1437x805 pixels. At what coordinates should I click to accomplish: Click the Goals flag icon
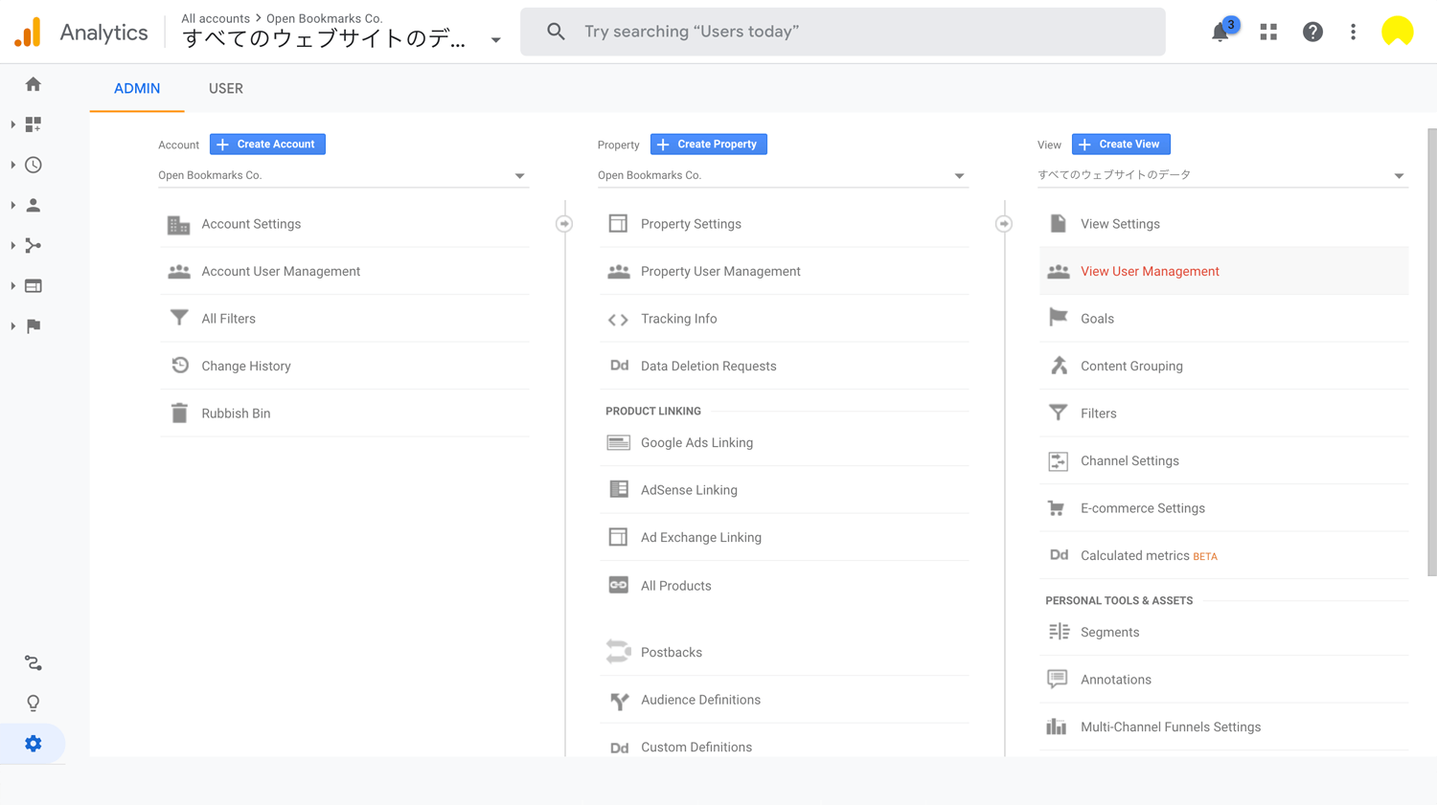pyautogui.click(x=1058, y=318)
